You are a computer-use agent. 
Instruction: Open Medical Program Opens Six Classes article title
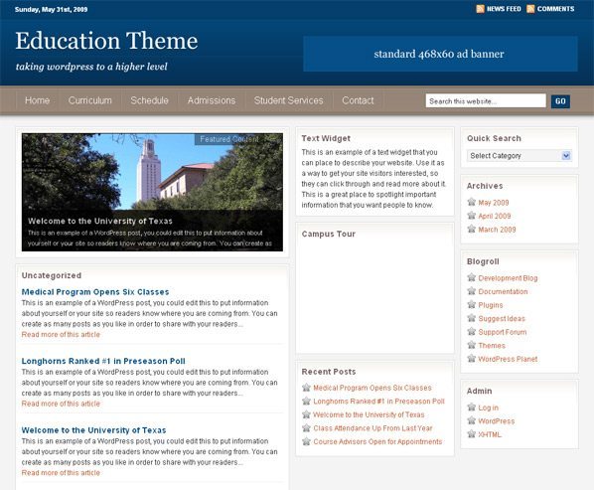pyautogui.click(x=95, y=292)
